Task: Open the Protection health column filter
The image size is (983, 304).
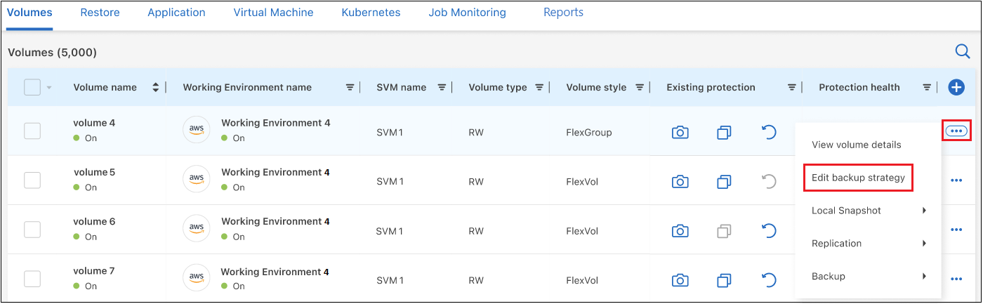Action: pos(927,88)
